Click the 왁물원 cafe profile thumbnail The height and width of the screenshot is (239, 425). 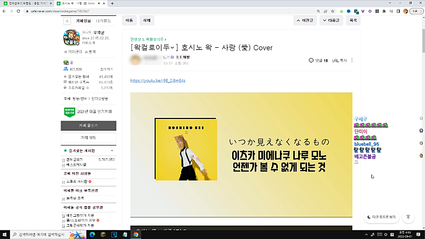72,38
